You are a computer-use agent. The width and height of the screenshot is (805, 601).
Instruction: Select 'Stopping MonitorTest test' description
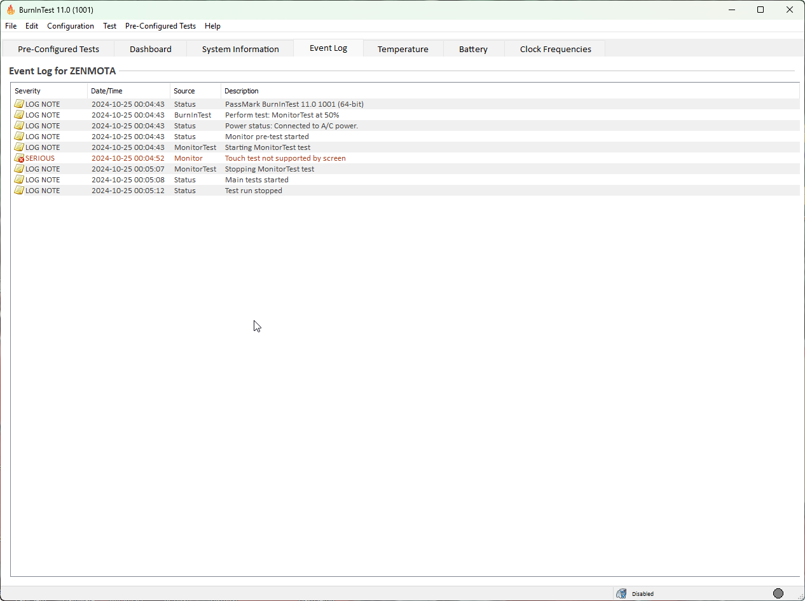pyautogui.click(x=270, y=169)
